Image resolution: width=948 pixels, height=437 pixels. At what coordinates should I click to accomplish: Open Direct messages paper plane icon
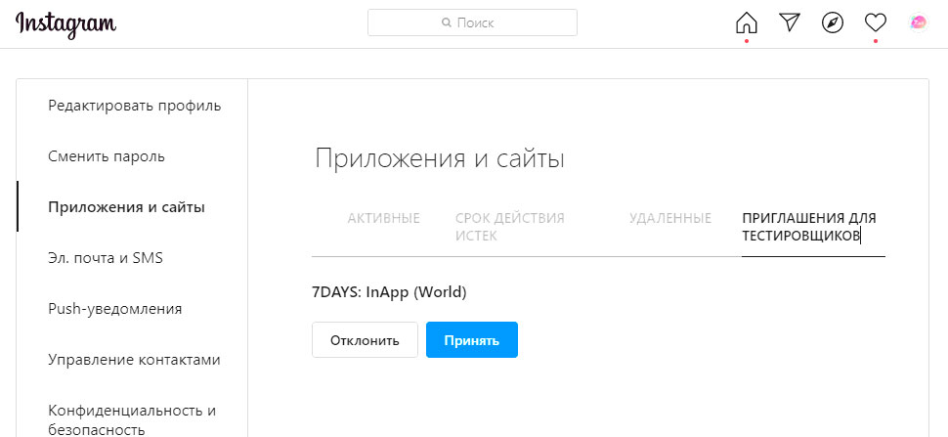click(790, 22)
